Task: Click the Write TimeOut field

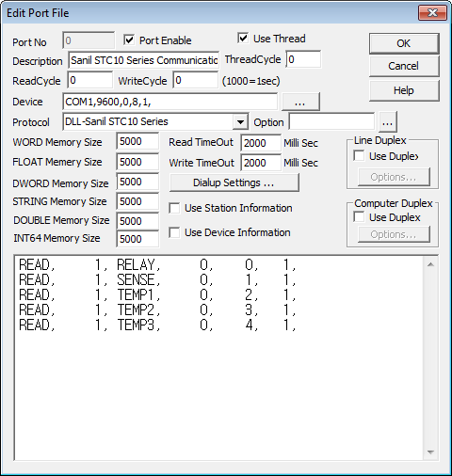Action: (x=261, y=163)
